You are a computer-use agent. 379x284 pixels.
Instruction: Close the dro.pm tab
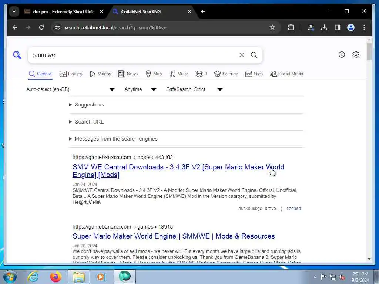101,11
